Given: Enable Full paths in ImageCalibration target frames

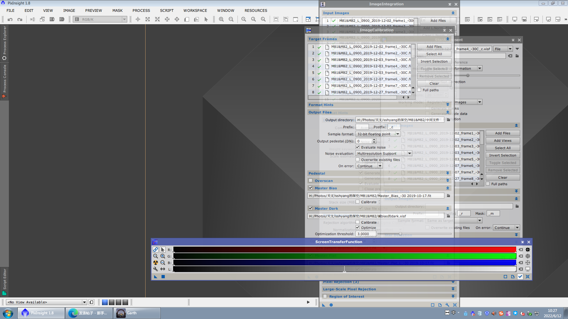Looking at the screenshot, I should [x=419, y=90].
